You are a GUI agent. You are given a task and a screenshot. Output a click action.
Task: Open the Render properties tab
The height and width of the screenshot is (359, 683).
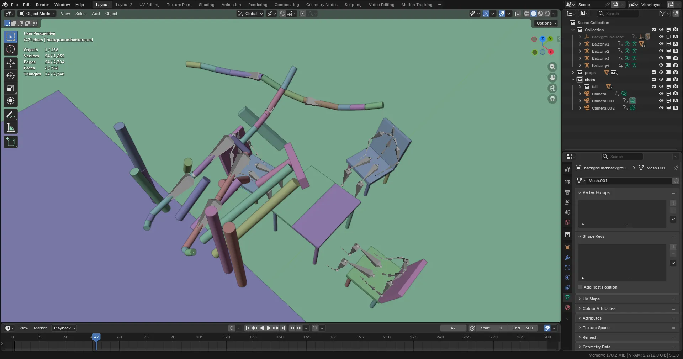(x=567, y=182)
